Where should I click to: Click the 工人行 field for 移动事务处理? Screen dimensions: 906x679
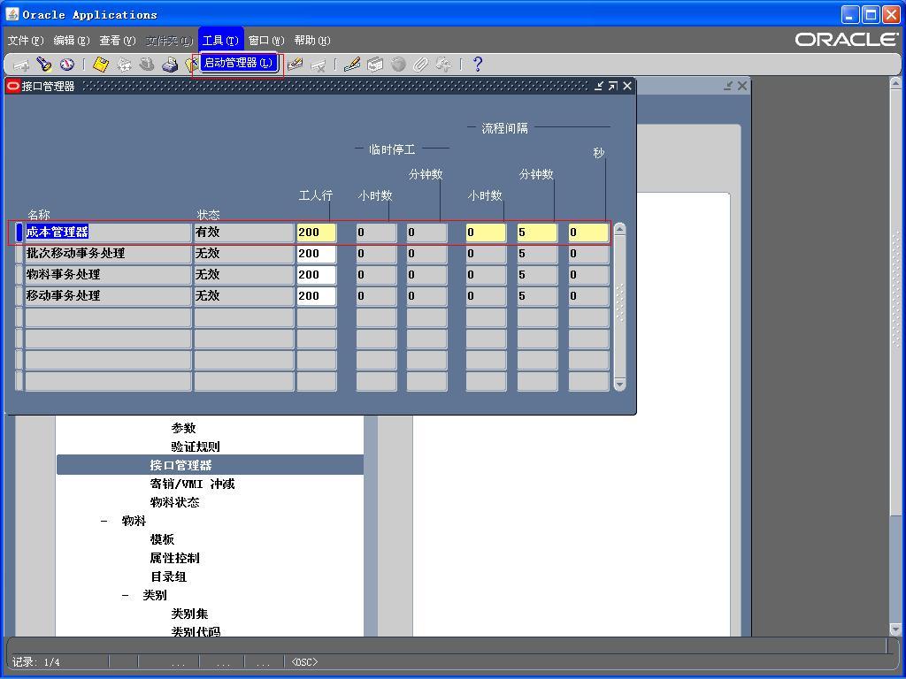coord(317,296)
